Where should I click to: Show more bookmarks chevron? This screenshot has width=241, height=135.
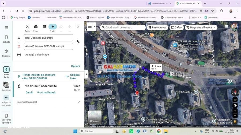click(x=235, y=17)
